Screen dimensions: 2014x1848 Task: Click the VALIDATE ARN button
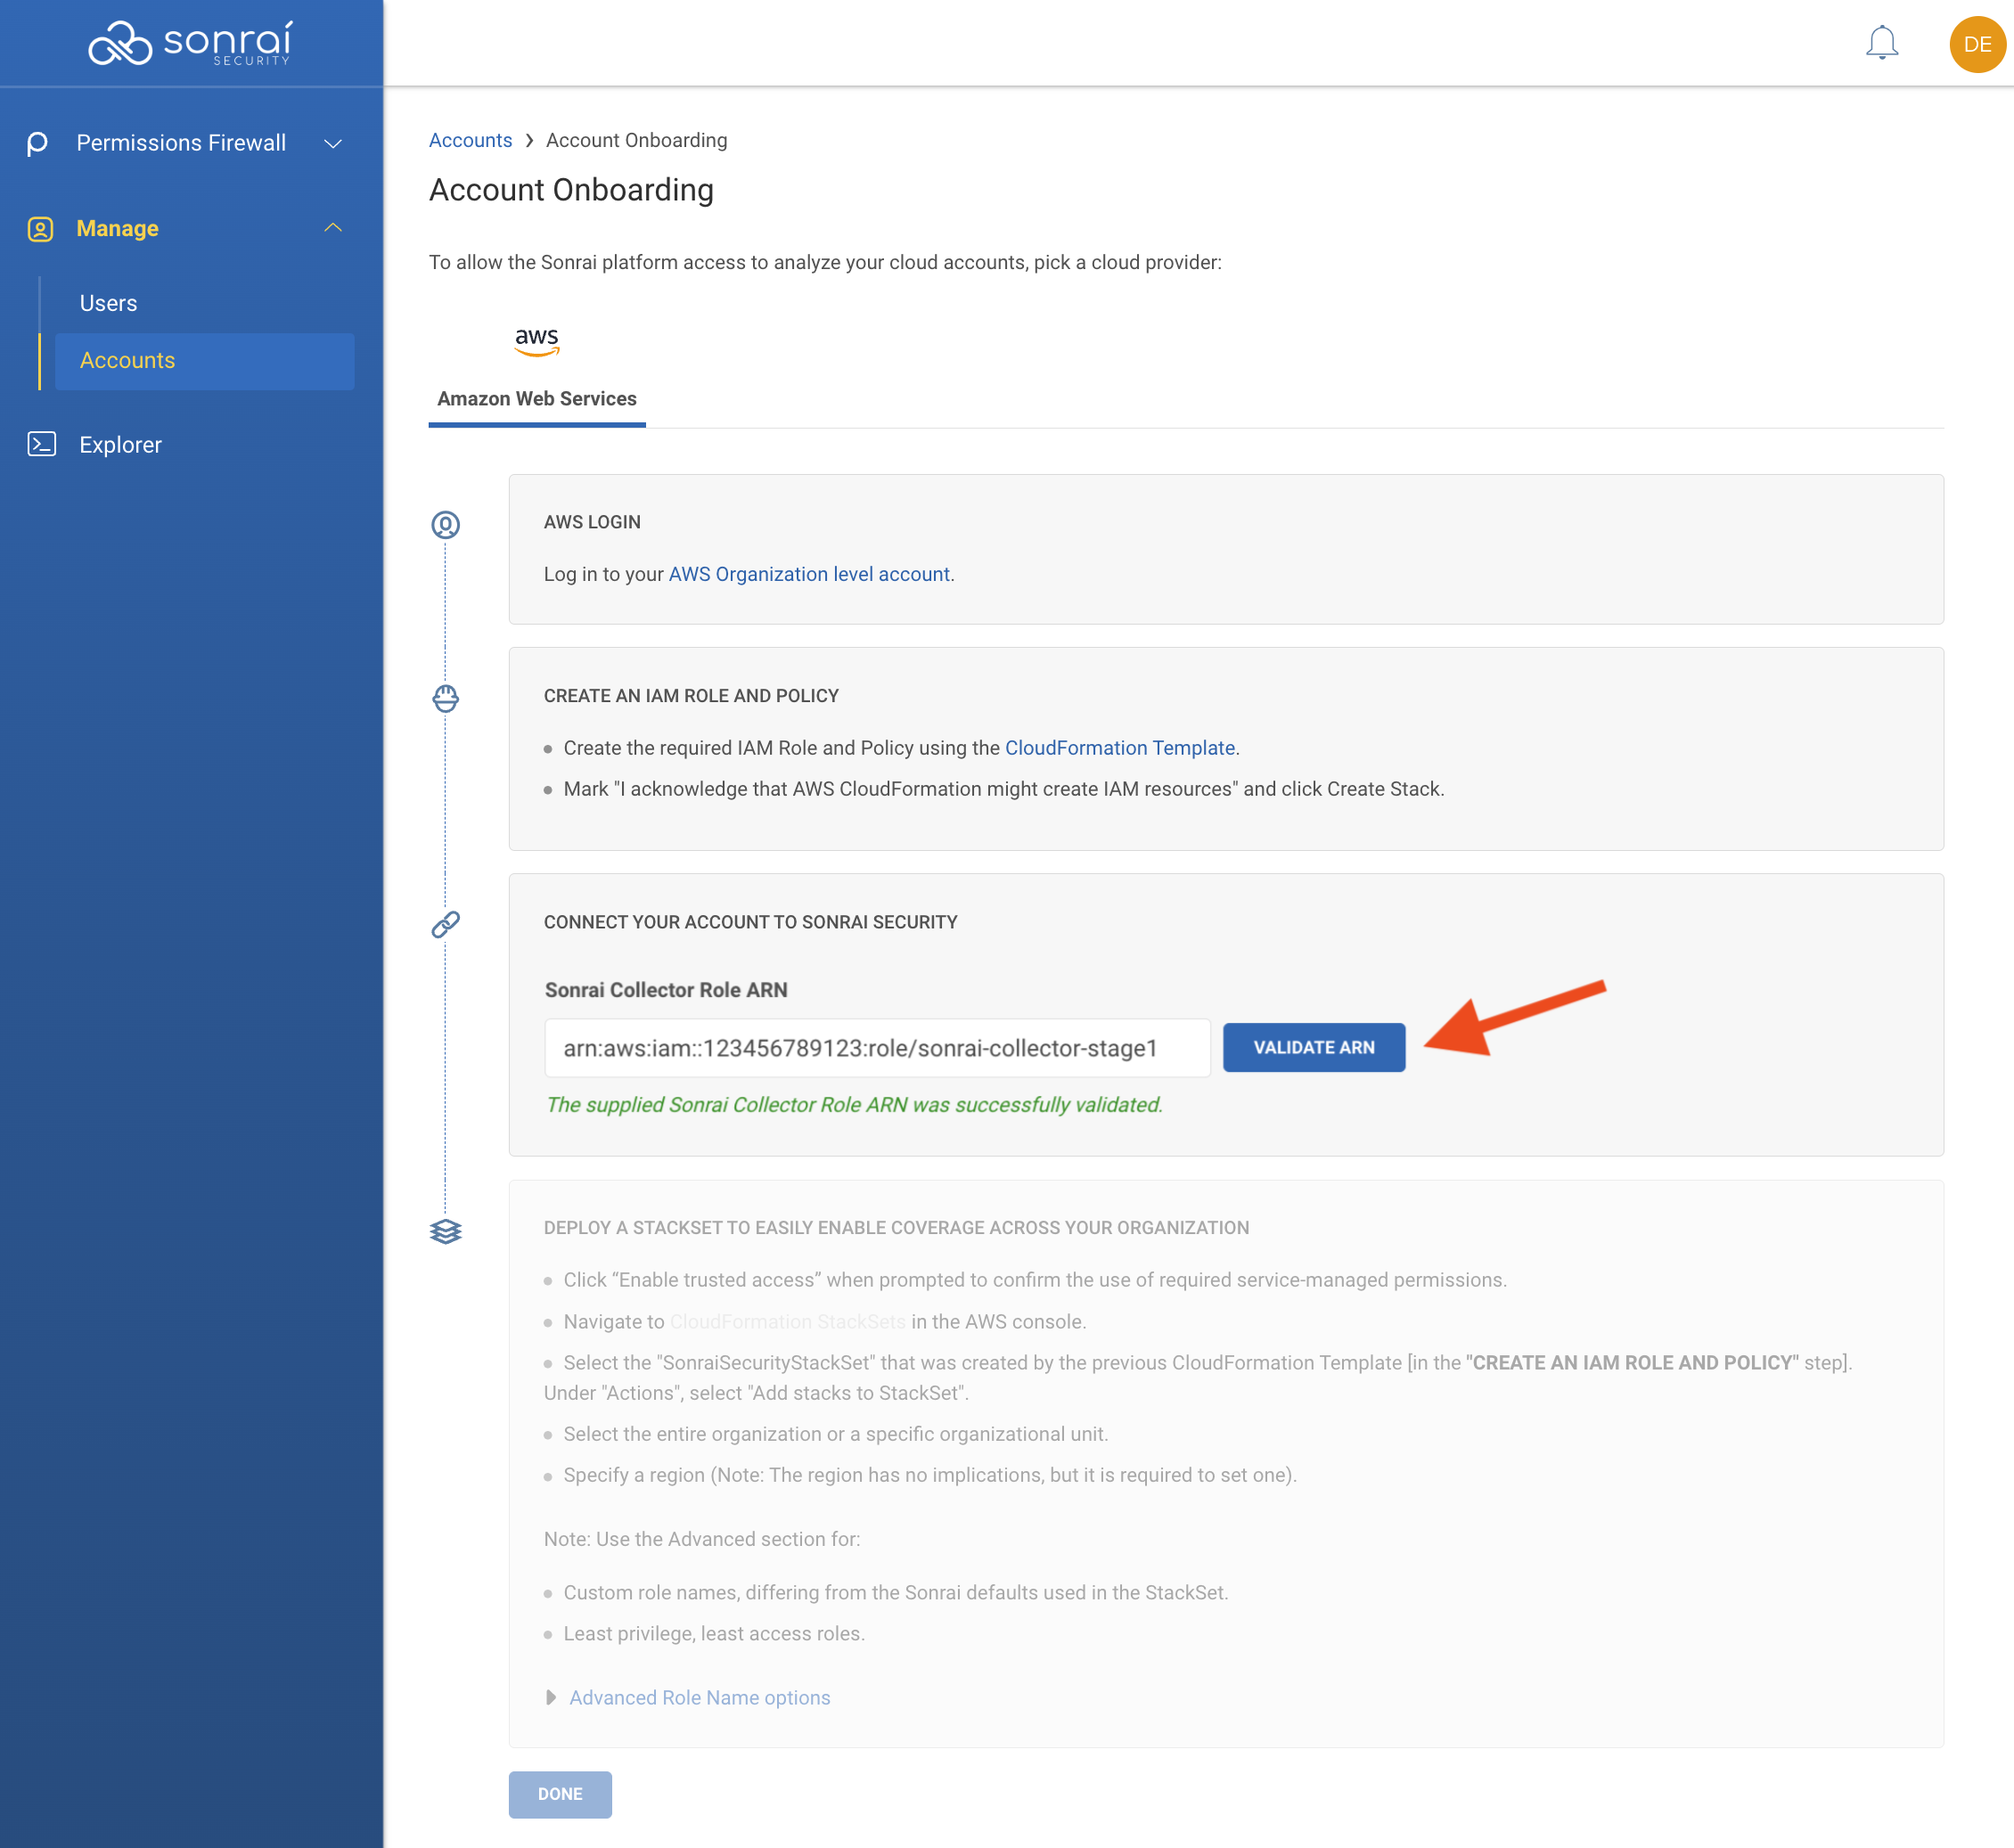pyautogui.click(x=1313, y=1047)
